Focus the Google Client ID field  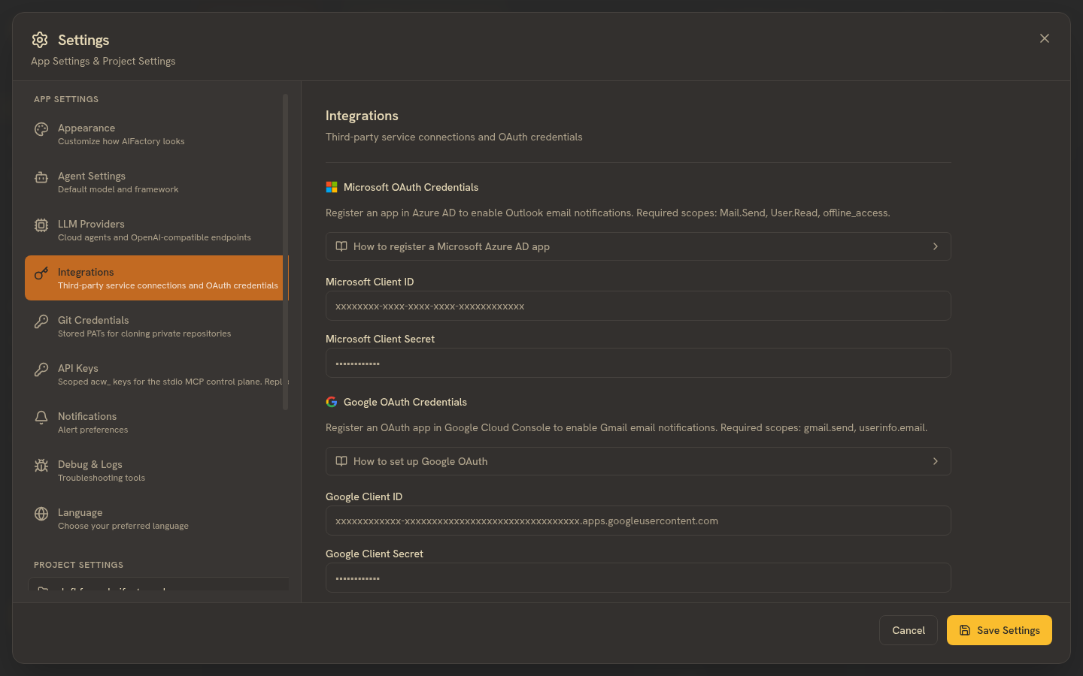[639, 521]
